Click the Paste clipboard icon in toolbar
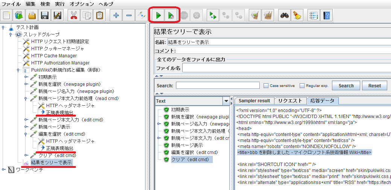Screen dimensions: 391x190 [x=100, y=15]
